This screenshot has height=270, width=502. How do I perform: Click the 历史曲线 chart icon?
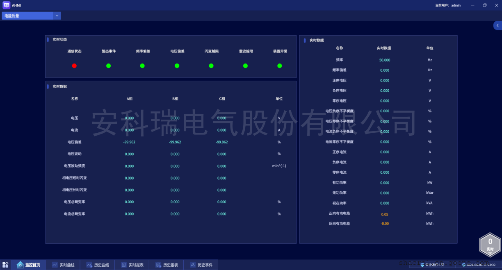[x=89, y=265]
